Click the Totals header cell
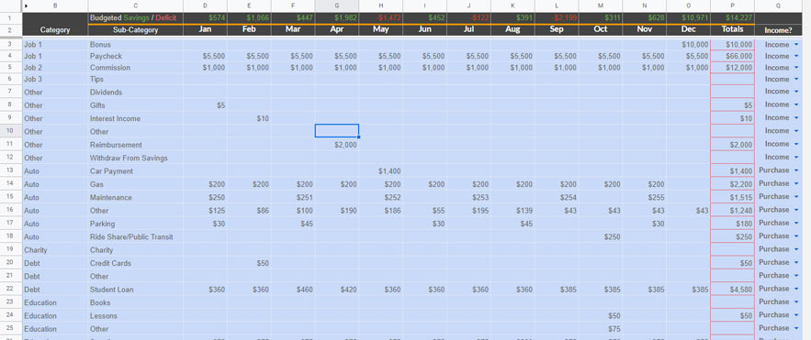Image resolution: width=811 pixels, height=340 pixels. (732, 29)
